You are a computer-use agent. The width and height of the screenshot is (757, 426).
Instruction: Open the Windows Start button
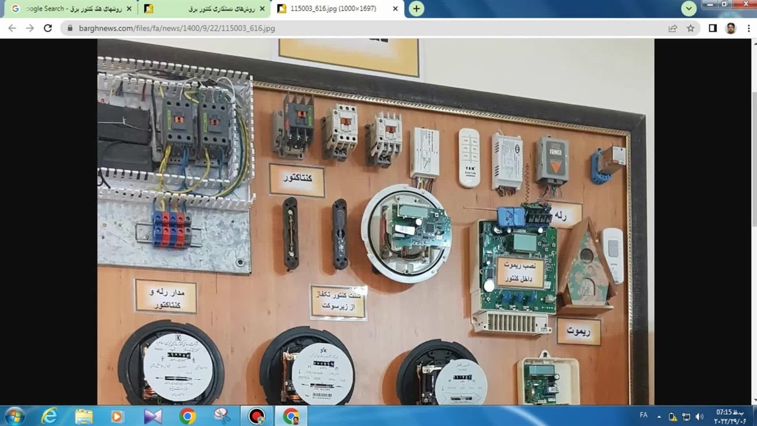click(14, 416)
